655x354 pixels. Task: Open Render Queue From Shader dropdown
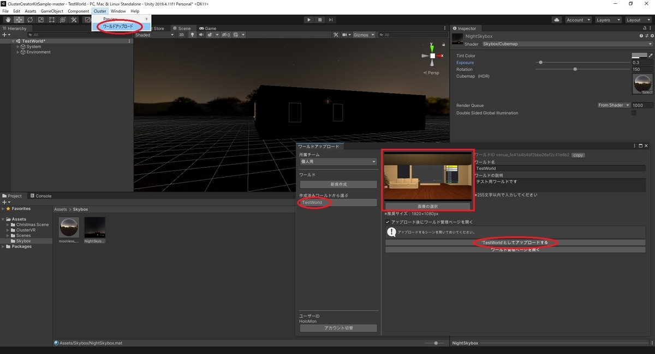coord(614,105)
